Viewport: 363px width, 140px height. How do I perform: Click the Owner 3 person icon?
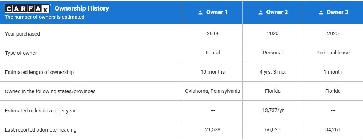pyautogui.click(x=321, y=12)
